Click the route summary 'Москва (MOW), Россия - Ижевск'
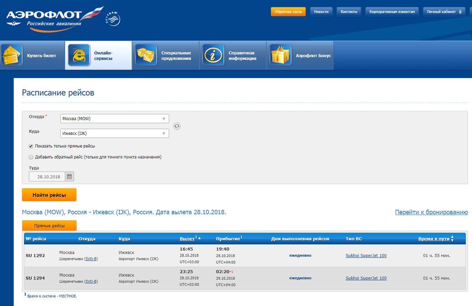 pyautogui.click(x=124, y=212)
